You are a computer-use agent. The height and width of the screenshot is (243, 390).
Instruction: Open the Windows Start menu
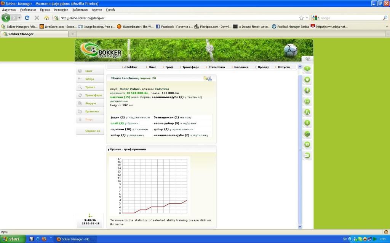[13, 239]
